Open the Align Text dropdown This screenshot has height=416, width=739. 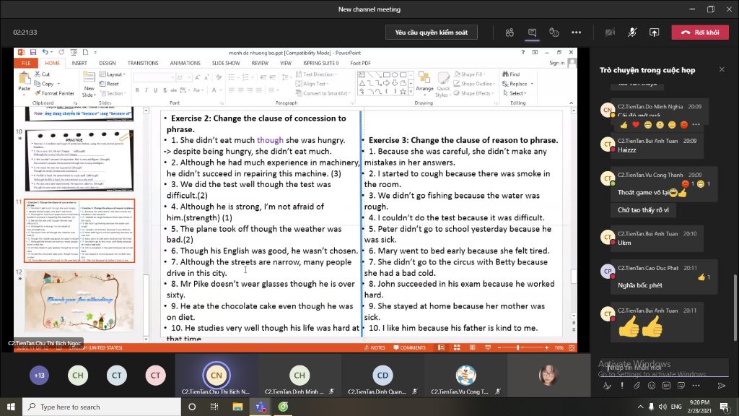tap(312, 84)
